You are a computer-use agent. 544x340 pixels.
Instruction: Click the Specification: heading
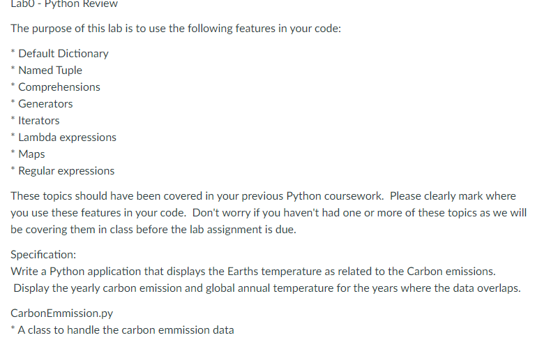click(43, 255)
